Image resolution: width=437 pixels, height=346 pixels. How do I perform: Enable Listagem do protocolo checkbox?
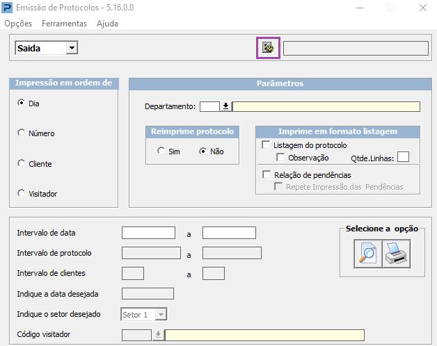pyautogui.click(x=266, y=145)
